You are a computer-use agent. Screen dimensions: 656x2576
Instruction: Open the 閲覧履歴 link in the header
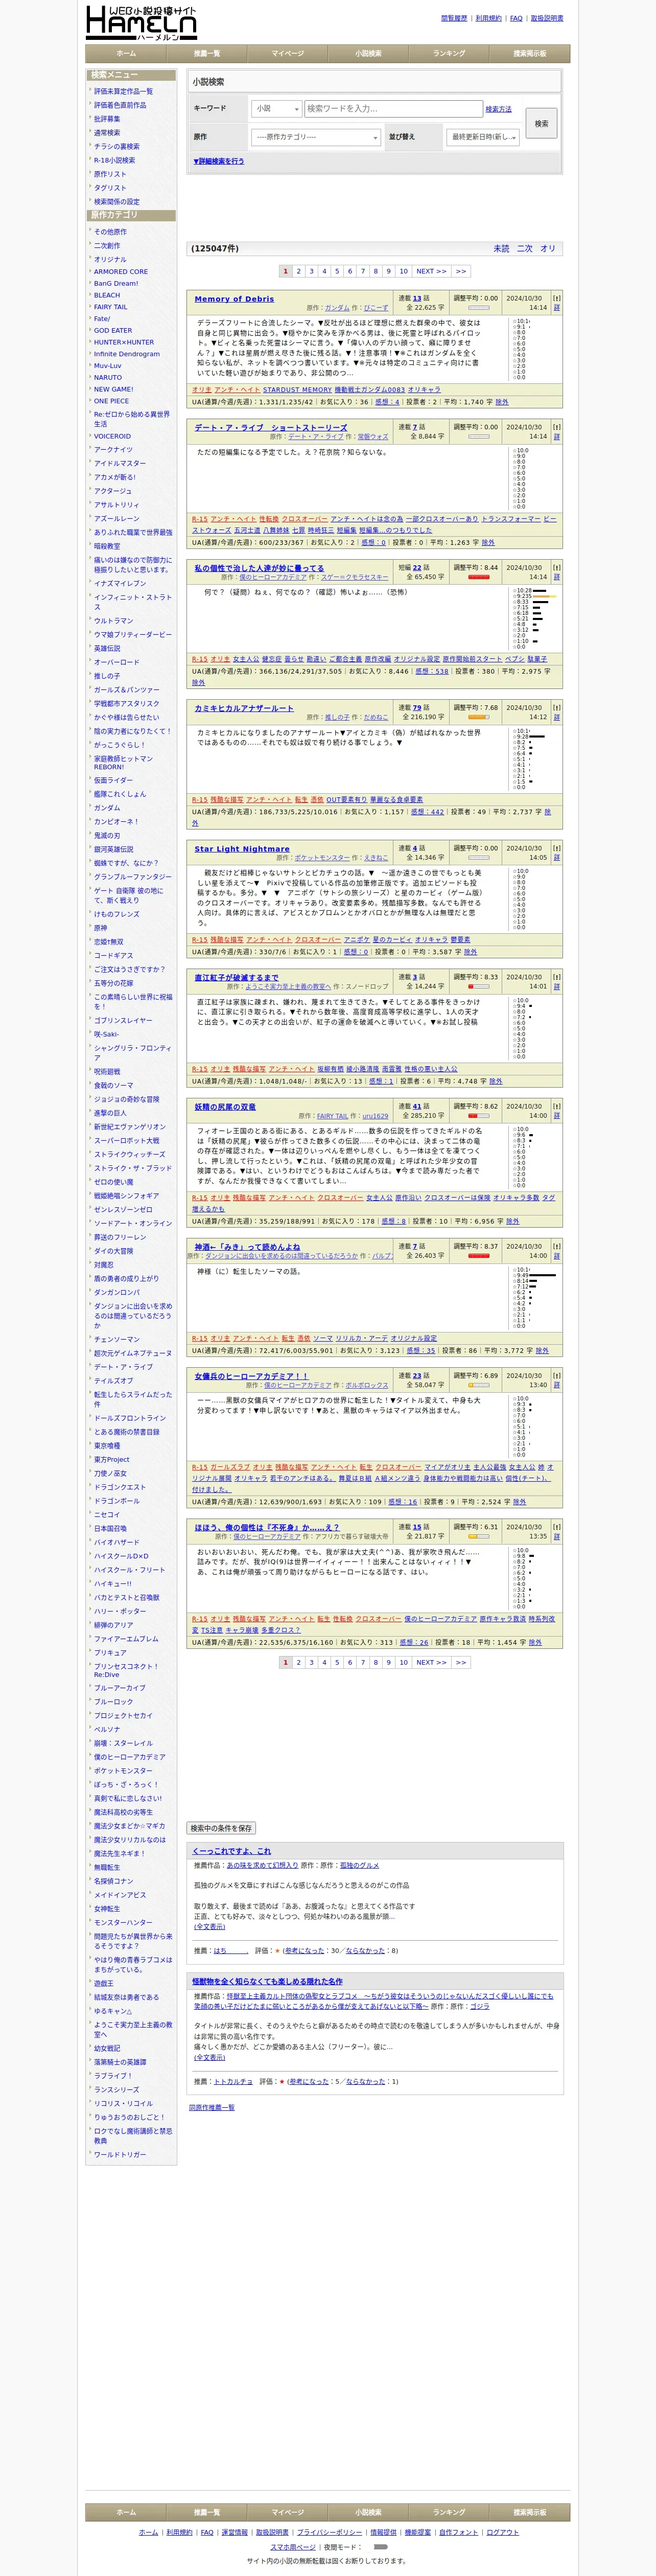click(x=454, y=18)
